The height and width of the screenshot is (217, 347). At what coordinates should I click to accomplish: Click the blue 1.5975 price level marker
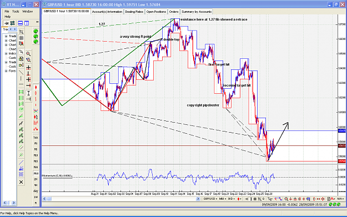tap(342, 131)
